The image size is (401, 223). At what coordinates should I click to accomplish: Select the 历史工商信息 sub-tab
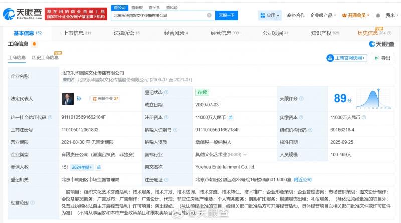point(45,57)
